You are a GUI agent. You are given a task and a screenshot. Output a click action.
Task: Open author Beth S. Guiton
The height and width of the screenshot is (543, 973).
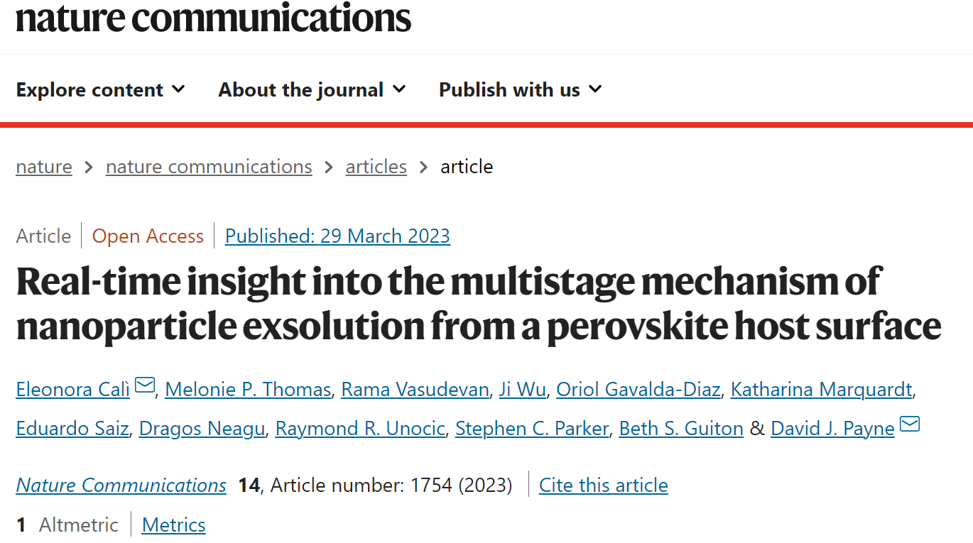tap(681, 428)
